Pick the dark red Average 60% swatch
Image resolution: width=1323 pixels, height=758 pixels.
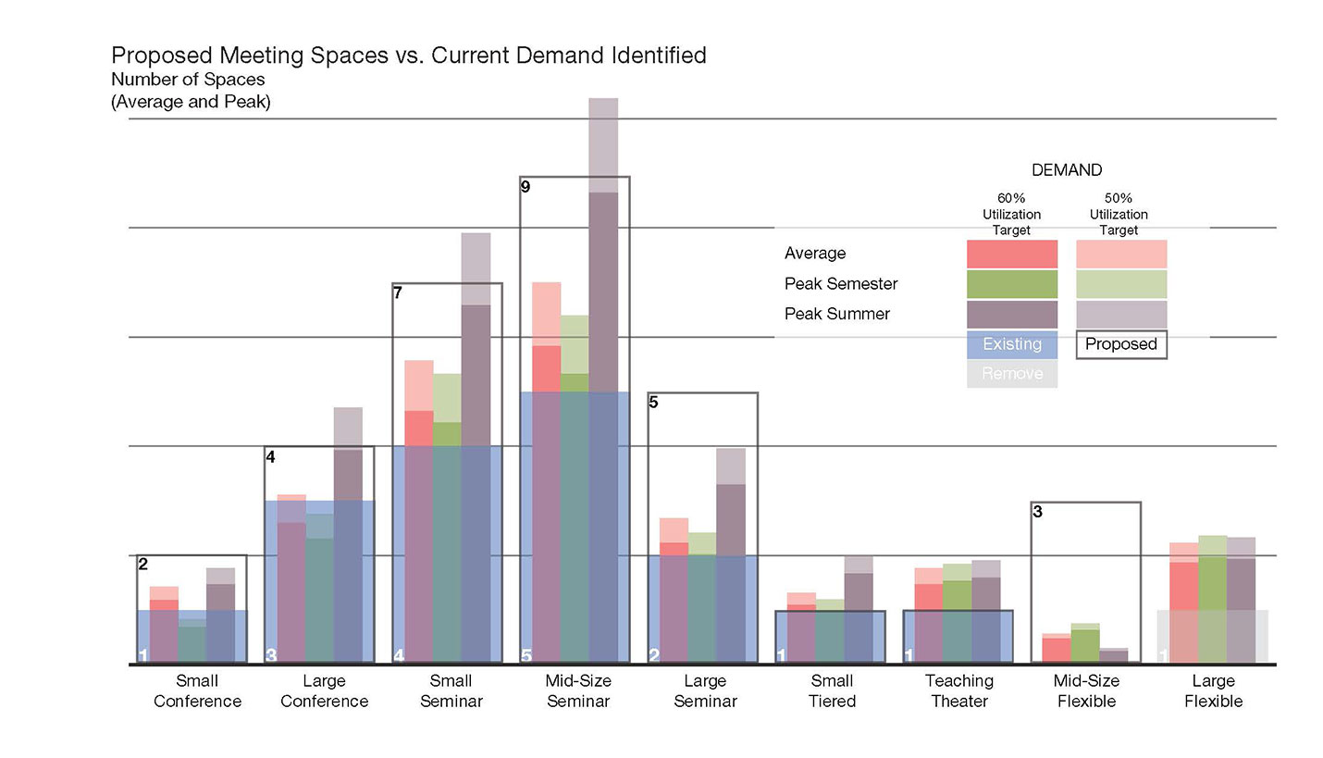(1012, 254)
